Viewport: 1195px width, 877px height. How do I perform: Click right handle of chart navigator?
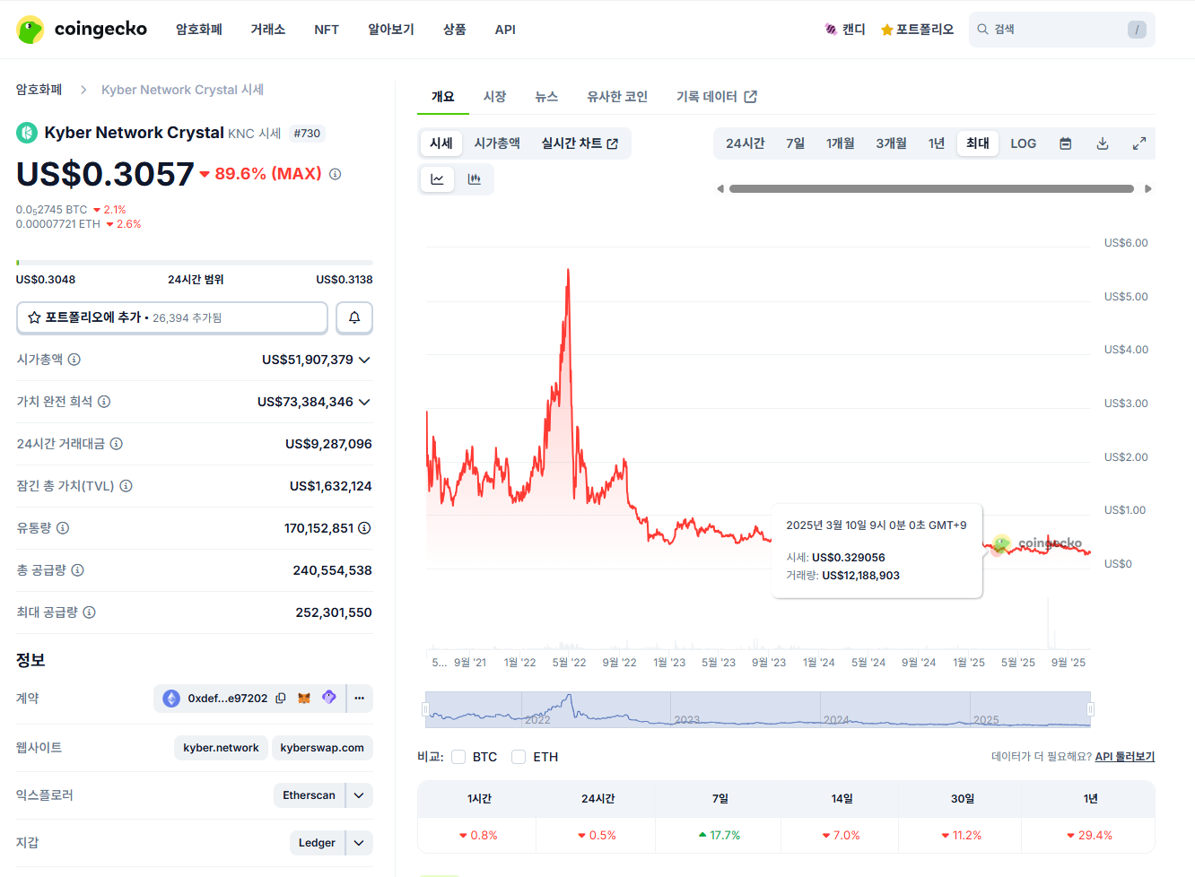(1091, 709)
